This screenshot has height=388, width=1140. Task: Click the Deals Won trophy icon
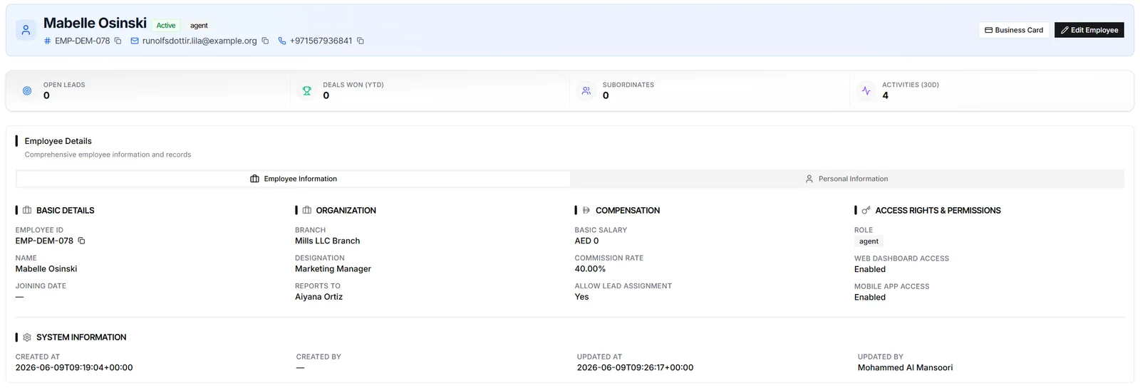click(x=306, y=90)
